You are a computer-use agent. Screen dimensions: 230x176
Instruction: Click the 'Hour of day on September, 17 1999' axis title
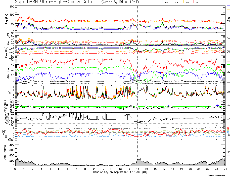point(120,172)
